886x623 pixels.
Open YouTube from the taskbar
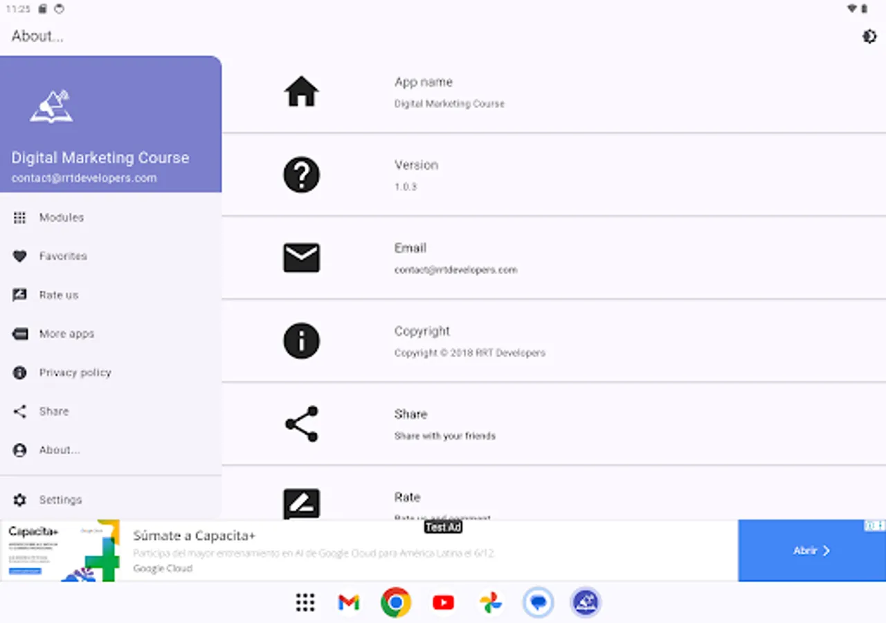443,602
